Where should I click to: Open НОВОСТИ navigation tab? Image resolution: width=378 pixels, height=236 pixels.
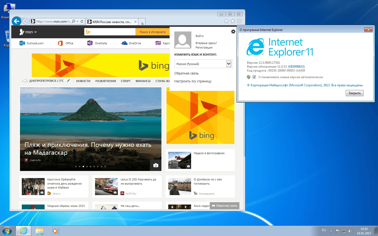pyautogui.click(x=83, y=81)
